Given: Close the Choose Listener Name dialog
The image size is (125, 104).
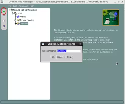Looking at the screenshot, I should click(x=80, y=44).
